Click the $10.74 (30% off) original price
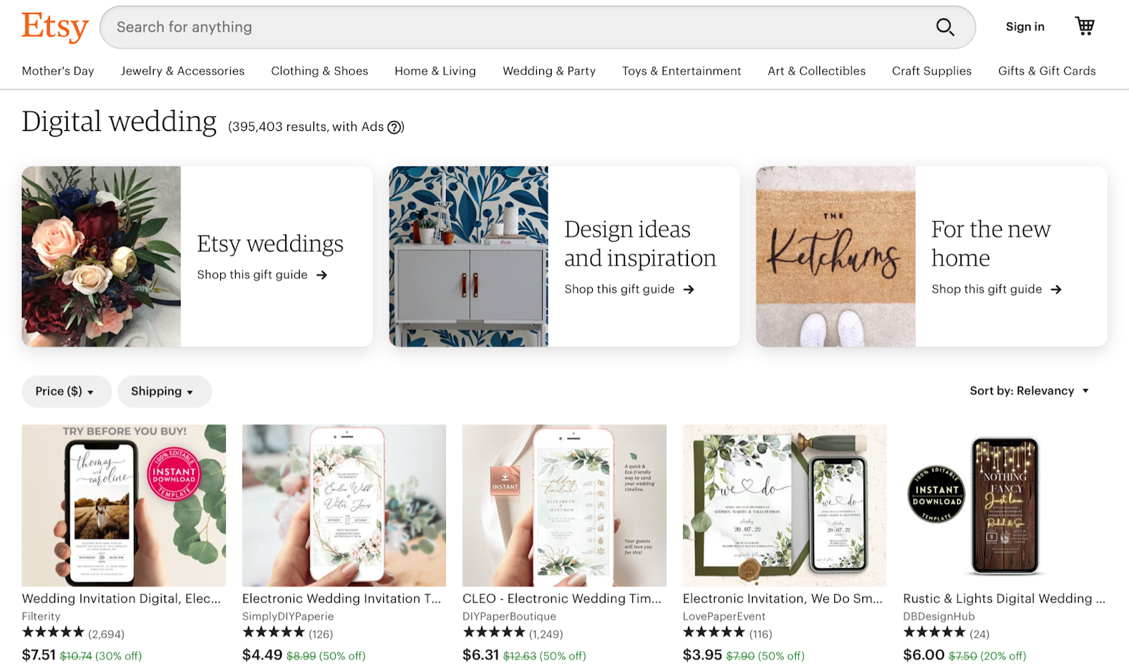Image resolution: width=1129 pixels, height=671 pixels. pos(101,655)
